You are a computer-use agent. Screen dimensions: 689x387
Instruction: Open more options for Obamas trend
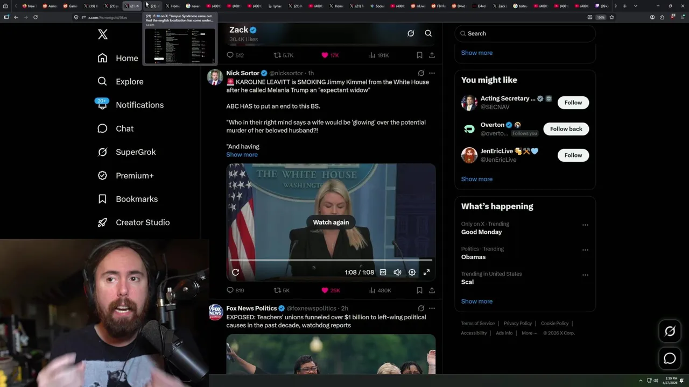coord(585,250)
